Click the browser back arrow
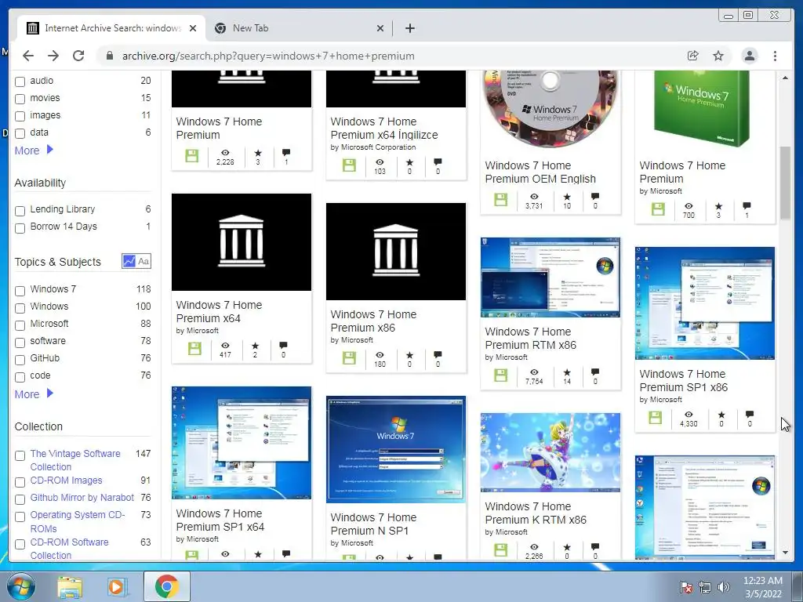803x602 pixels. 28,56
